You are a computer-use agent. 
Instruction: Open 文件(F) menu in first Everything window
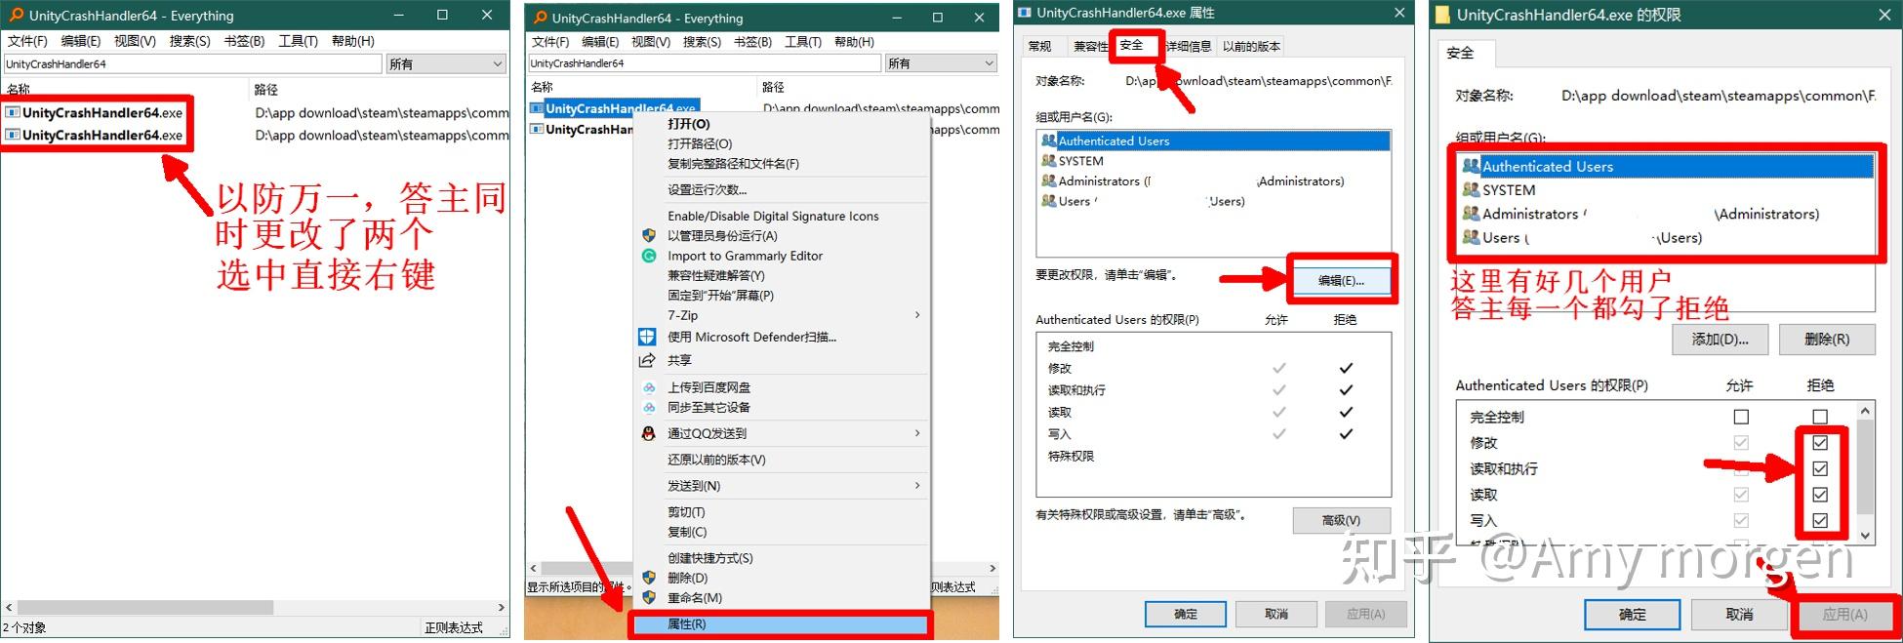pyautogui.click(x=27, y=41)
